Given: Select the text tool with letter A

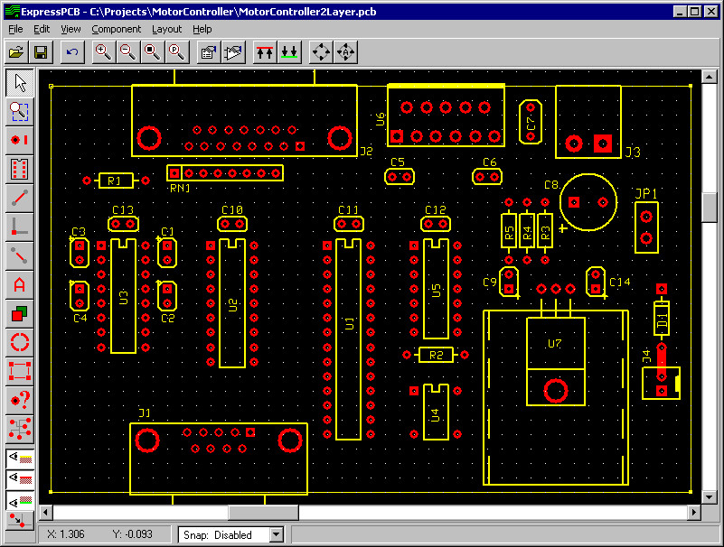Looking at the screenshot, I should [20, 285].
